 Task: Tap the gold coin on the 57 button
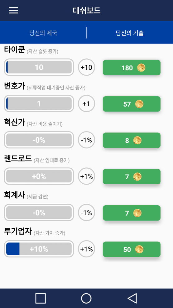point(139,104)
